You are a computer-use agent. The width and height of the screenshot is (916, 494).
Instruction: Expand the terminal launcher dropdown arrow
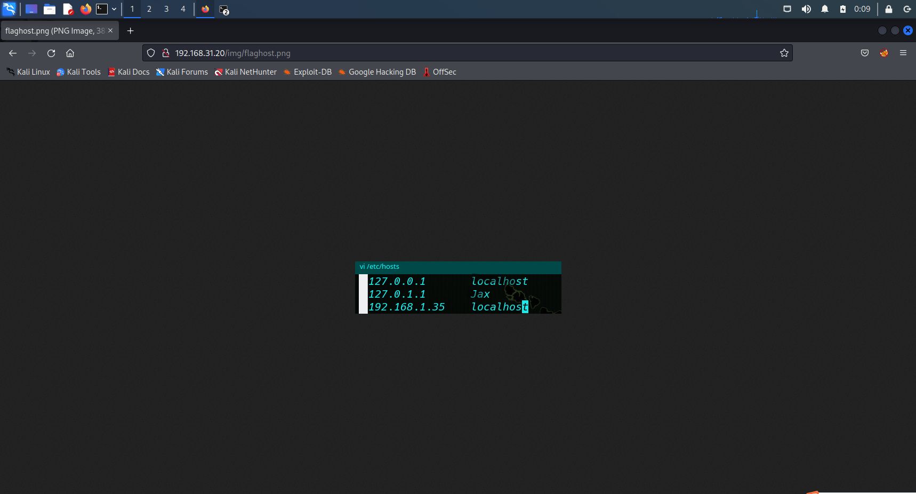[x=114, y=9]
